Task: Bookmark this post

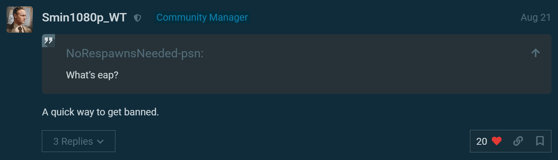Action: 540,141
